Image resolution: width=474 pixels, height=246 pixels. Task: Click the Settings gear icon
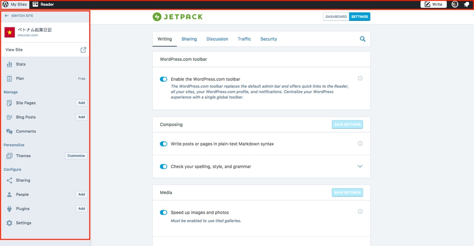(9, 223)
